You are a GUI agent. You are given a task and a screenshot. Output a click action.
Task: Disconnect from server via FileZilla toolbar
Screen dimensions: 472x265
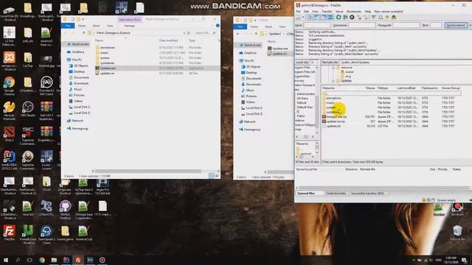click(x=359, y=17)
